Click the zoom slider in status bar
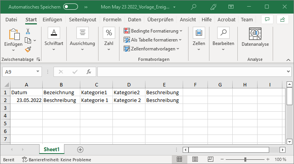 click(x=245, y=160)
